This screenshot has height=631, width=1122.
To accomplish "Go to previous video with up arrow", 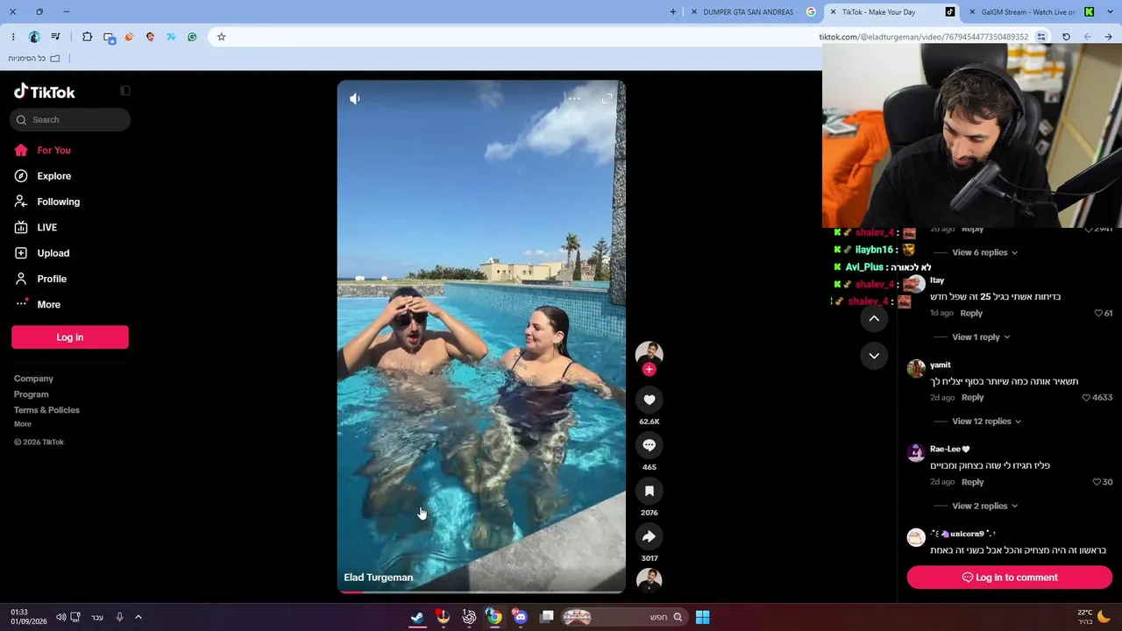I will click(874, 319).
